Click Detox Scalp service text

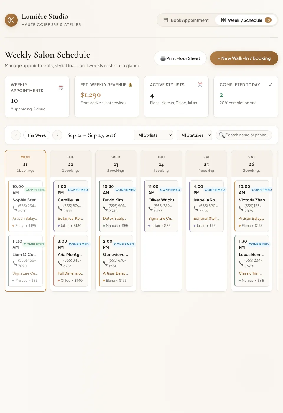point(115,219)
